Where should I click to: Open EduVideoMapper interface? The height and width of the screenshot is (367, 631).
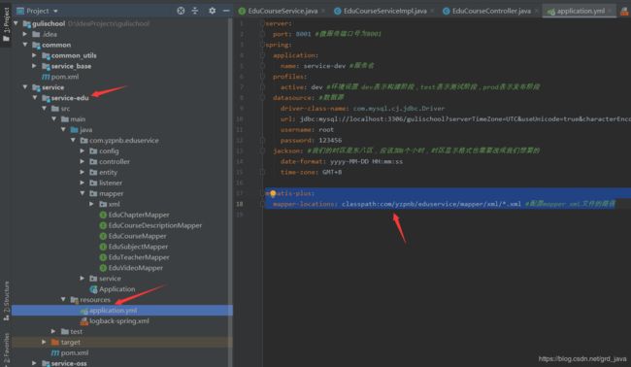[x=131, y=268]
